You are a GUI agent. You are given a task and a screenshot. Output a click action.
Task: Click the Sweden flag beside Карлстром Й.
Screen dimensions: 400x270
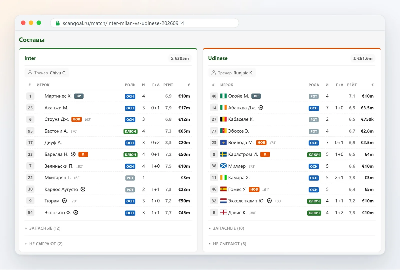click(x=223, y=154)
